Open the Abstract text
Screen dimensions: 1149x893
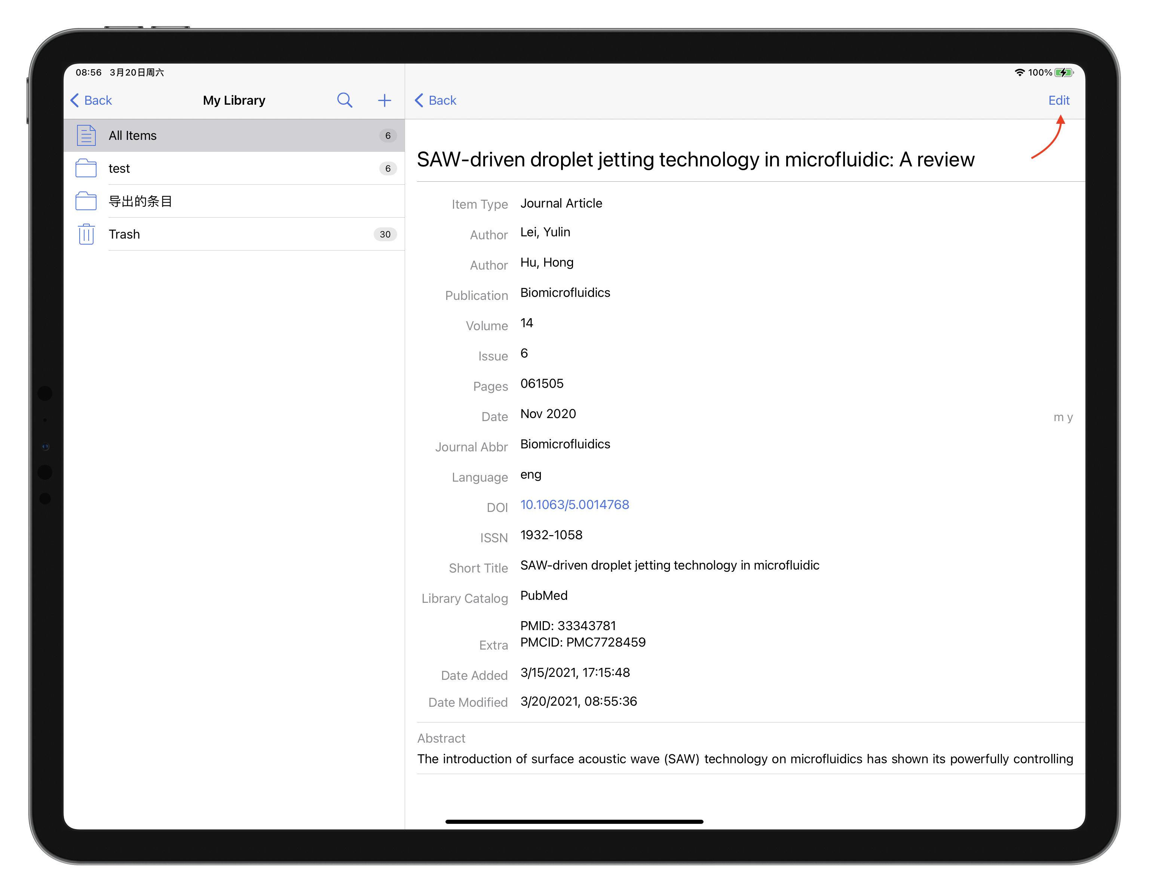click(x=745, y=759)
